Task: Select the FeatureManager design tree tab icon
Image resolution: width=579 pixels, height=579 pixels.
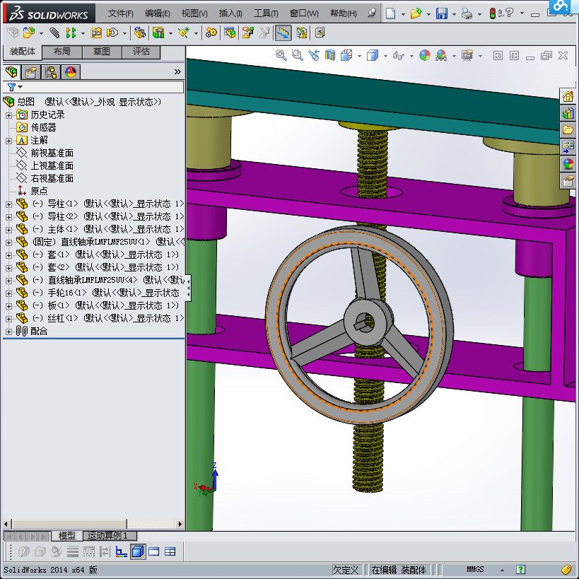Action: tap(11, 71)
